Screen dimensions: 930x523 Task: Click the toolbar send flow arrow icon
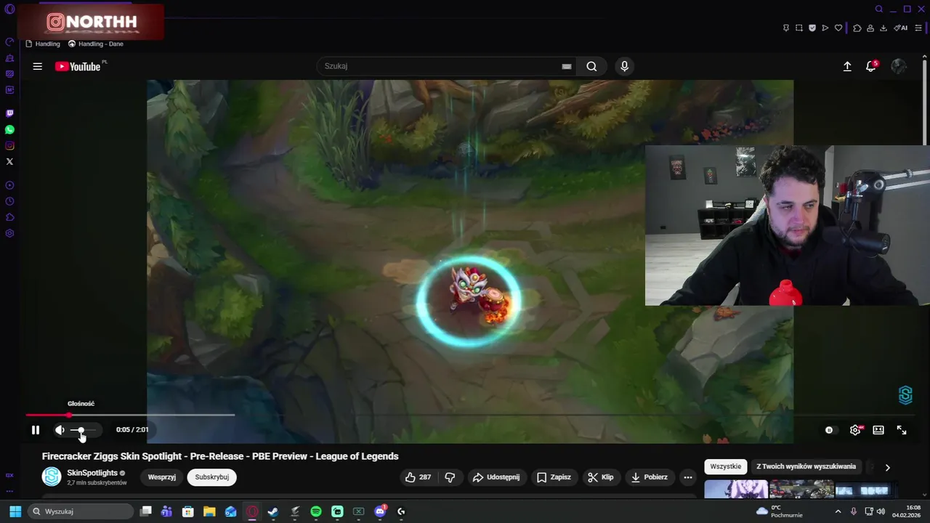click(825, 28)
